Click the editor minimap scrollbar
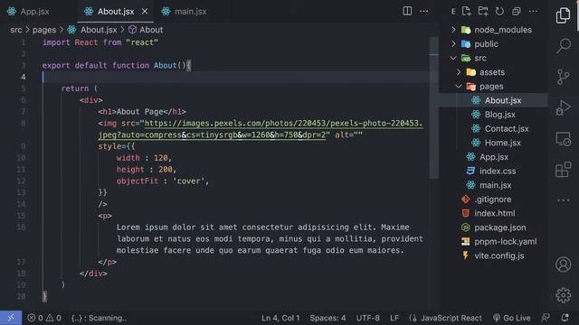 (434, 107)
